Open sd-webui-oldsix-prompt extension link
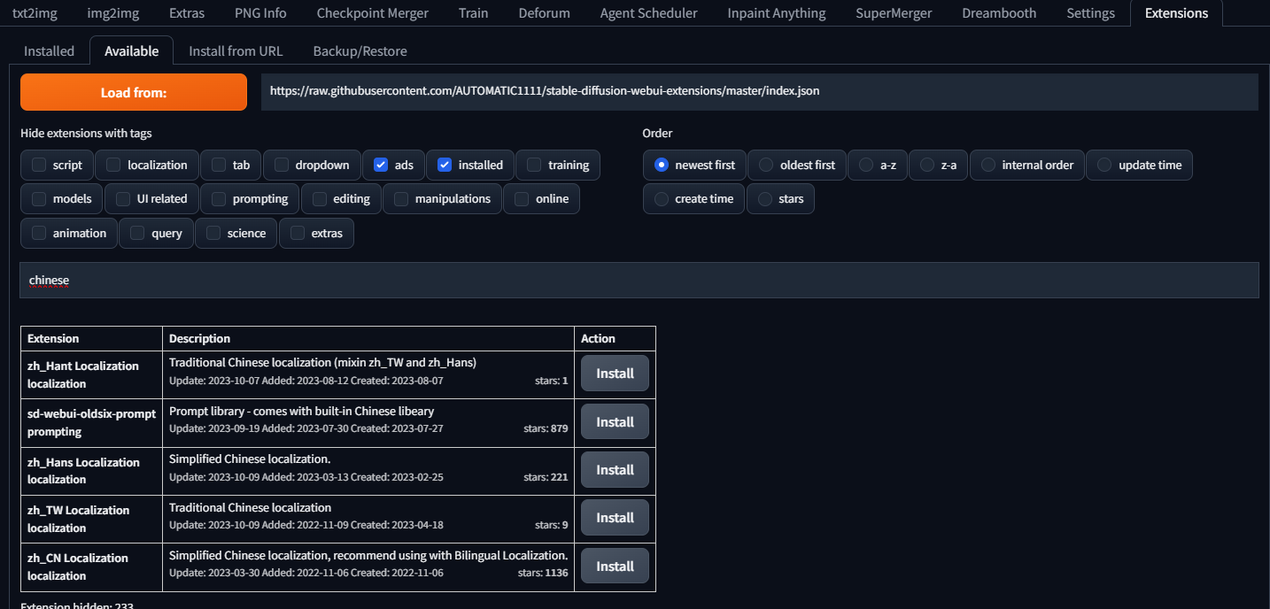1270x609 pixels. tap(91, 413)
